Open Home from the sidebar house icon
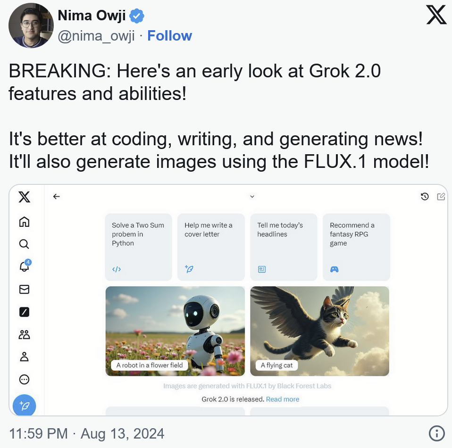Viewport: 452px width, 448px height. pos(24,222)
